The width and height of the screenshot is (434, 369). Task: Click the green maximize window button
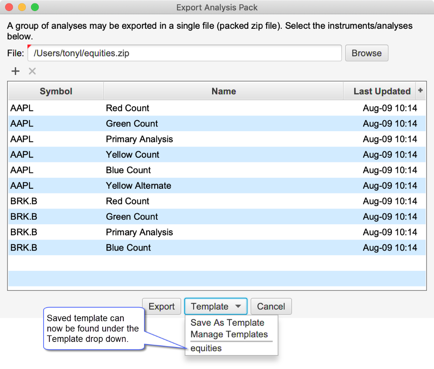35,7
